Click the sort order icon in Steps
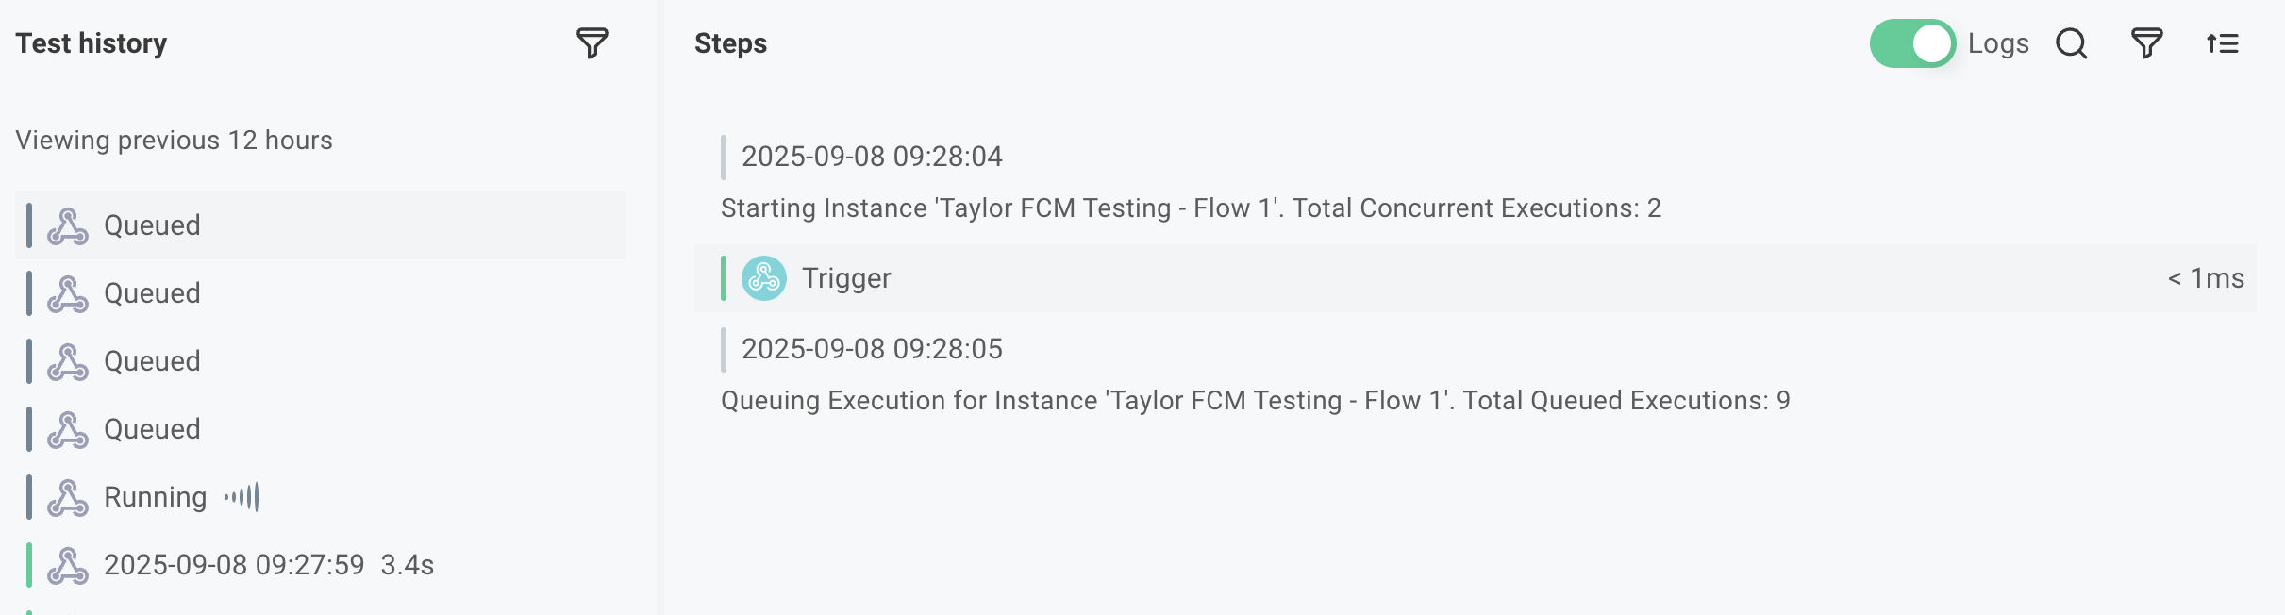The height and width of the screenshot is (615, 2285). pos(2222,43)
